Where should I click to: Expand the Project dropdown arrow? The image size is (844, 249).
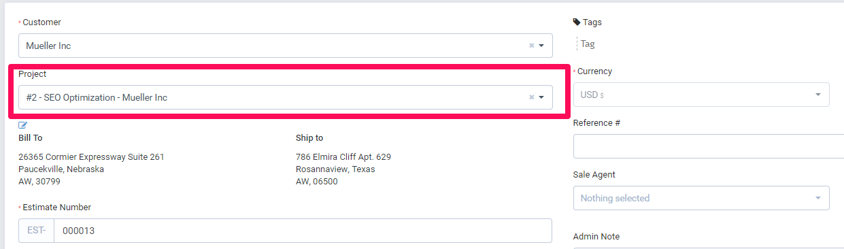(542, 97)
